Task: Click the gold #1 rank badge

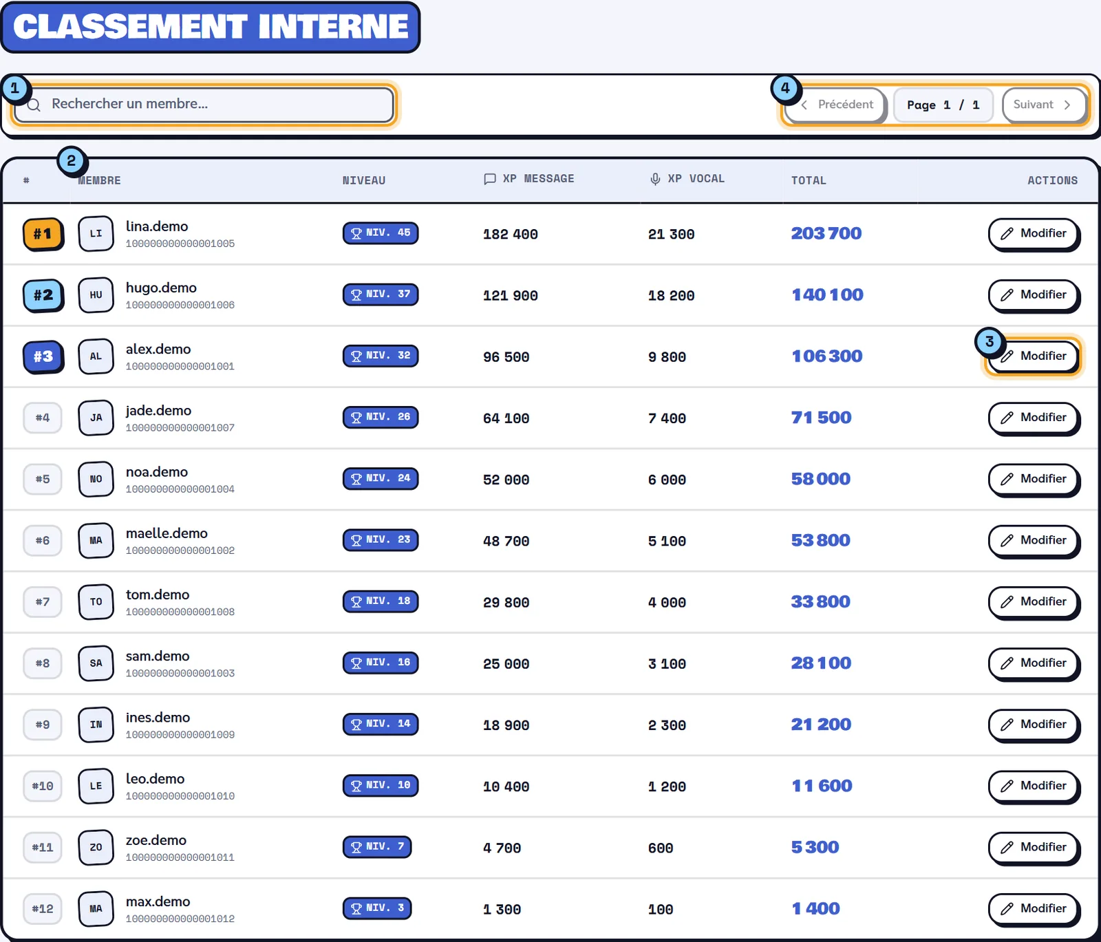Action: pyautogui.click(x=43, y=234)
